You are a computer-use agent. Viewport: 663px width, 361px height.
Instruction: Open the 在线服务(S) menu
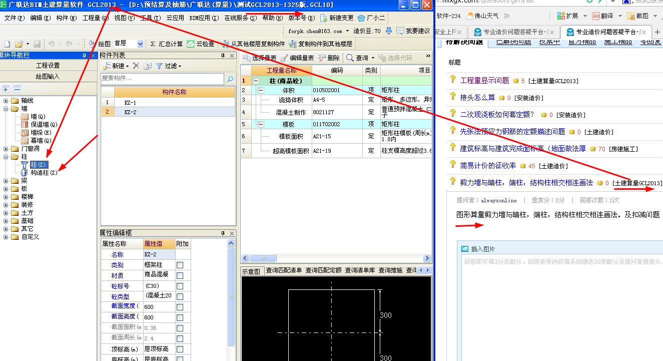click(240, 18)
